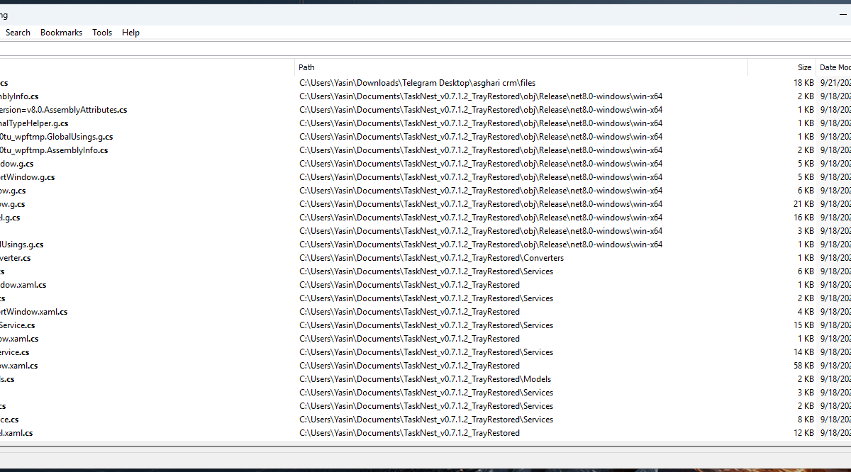Click the 12 KB size cell
This screenshot has height=472, width=851.
coord(803,433)
